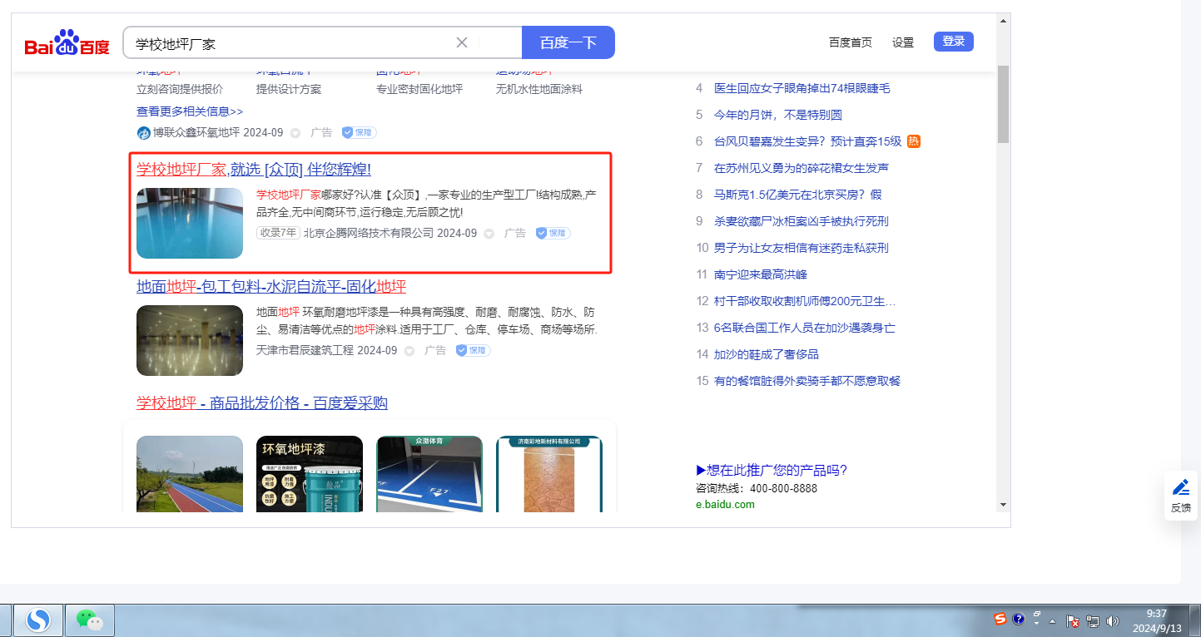Screen dimensions: 1201x637
Task: Open the 学校地坪厂家,就选 [众顶] 伴您辉煌! result
Action: [254, 170]
